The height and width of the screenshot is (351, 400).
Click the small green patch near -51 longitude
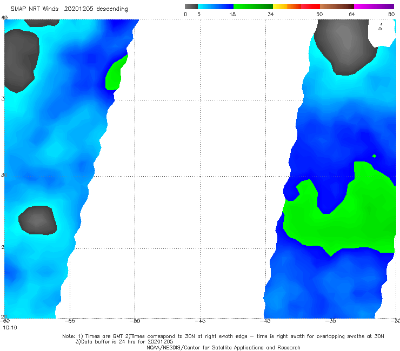point(114,75)
